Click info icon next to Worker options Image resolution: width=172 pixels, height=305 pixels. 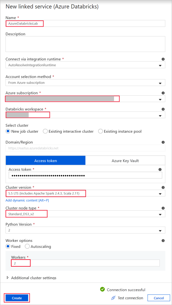(163, 241)
